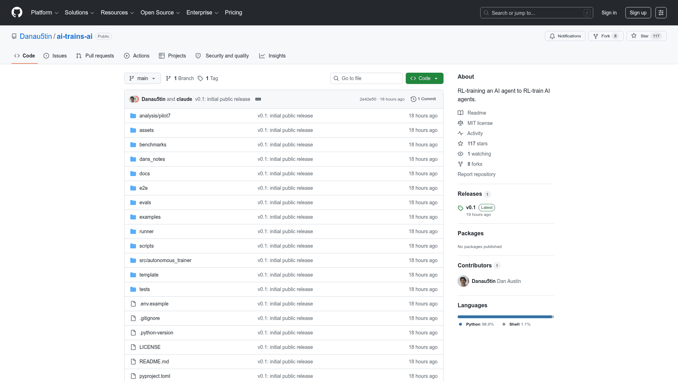Click the Python language bar segment

(505, 317)
